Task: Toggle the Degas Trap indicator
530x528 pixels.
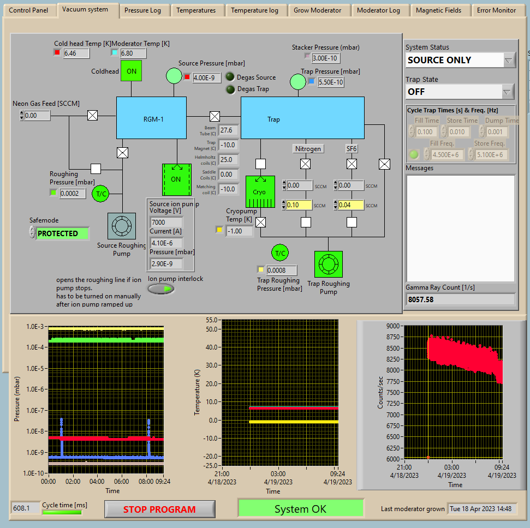Action: coord(230,89)
